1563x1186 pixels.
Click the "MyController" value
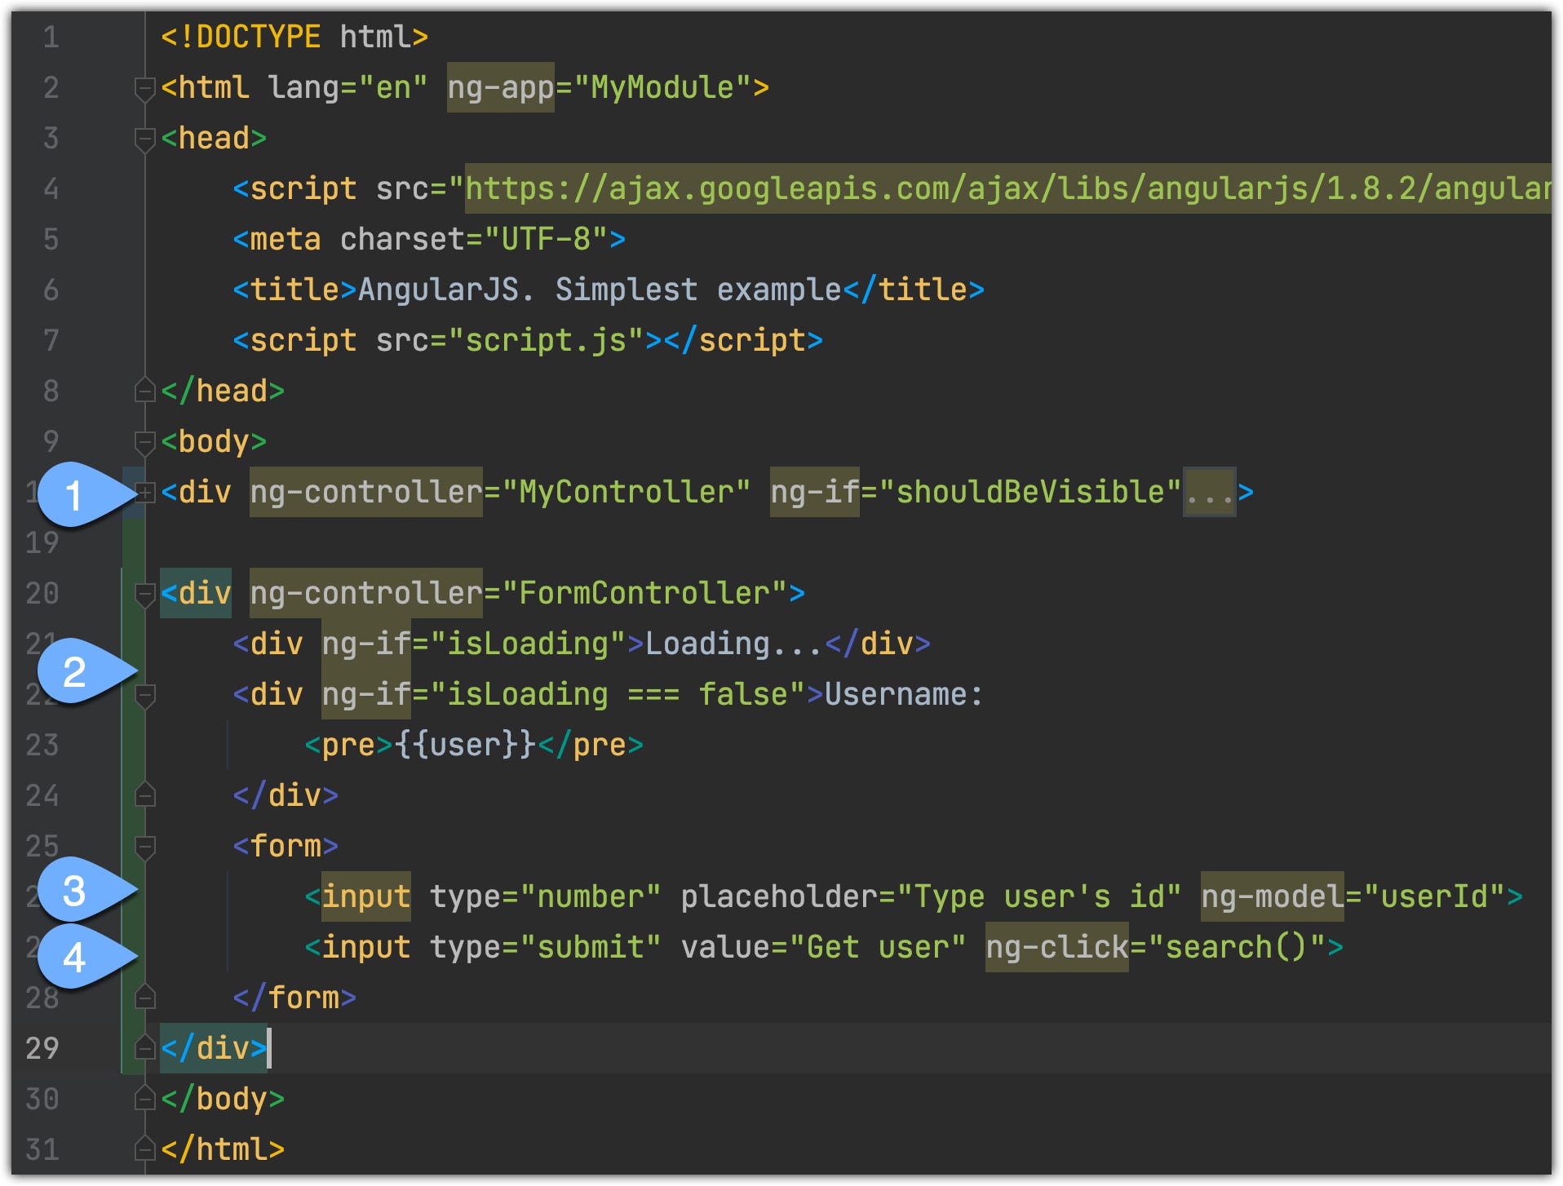click(626, 493)
